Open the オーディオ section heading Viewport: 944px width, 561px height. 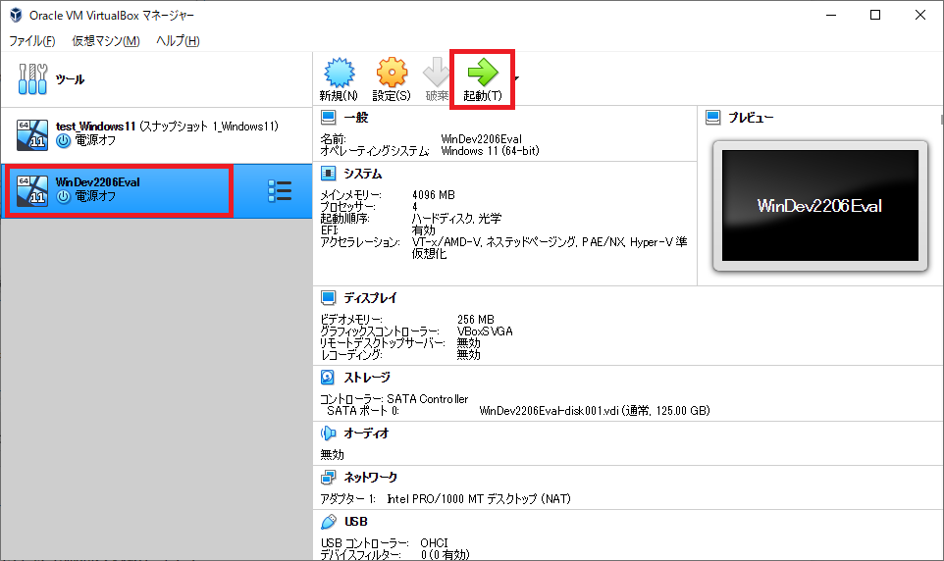coord(367,433)
